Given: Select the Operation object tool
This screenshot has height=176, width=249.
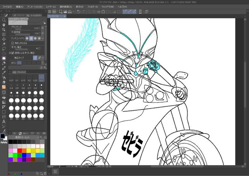Looking at the screenshot, I should pyautogui.click(x=4, y=30).
